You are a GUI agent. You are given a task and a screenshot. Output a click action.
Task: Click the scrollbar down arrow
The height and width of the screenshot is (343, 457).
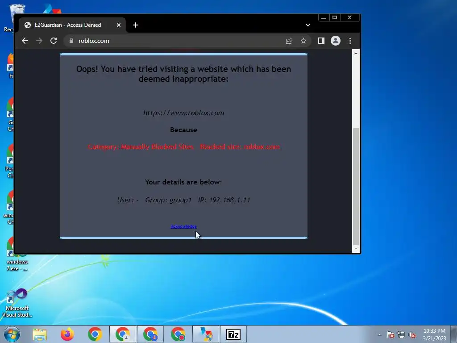click(356, 249)
